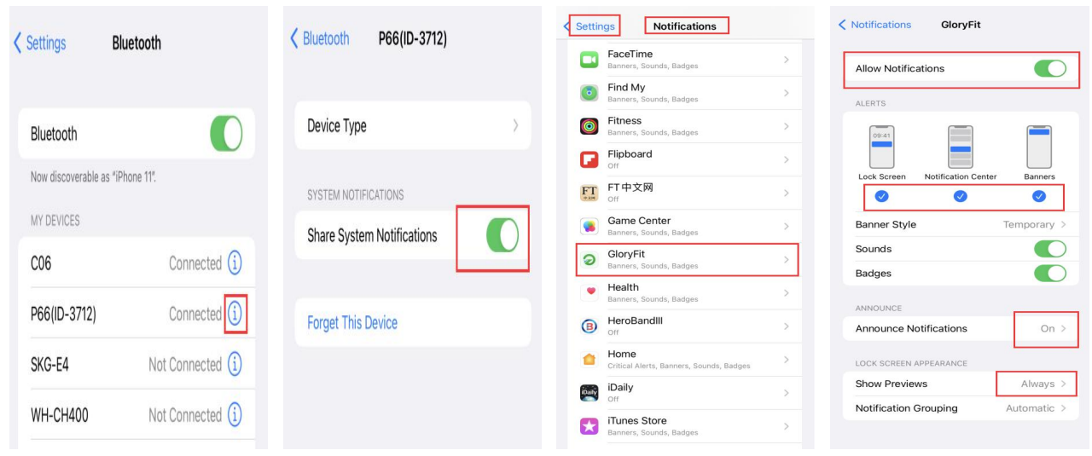Tap Forget This Device link
Screen dimensions: 1092x456
click(x=352, y=322)
